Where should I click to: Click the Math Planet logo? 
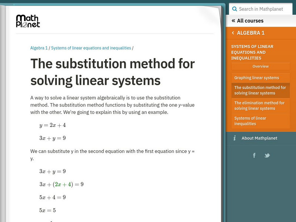point(28,21)
